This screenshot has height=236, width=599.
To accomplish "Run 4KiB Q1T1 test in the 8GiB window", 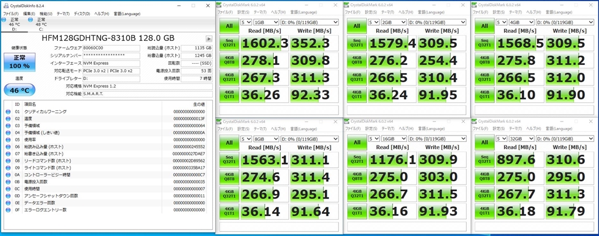I will click(229, 211).
